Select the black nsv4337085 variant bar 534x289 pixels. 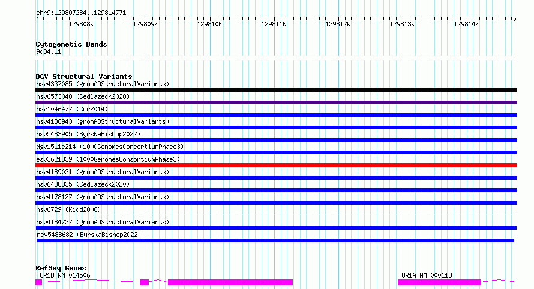(x=276, y=90)
